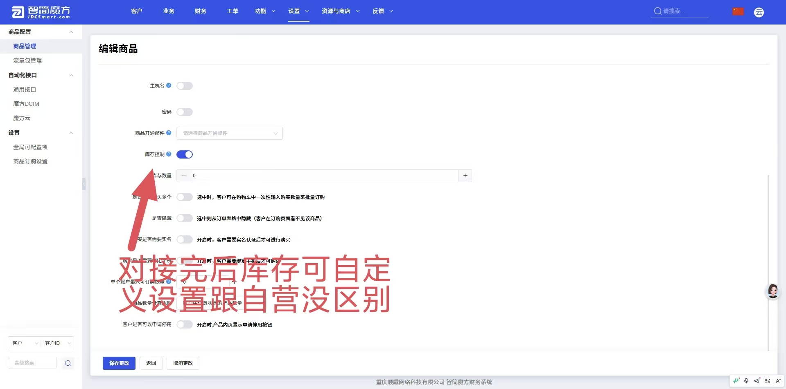Open 流量包管理 in the sidebar

click(x=27, y=60)
